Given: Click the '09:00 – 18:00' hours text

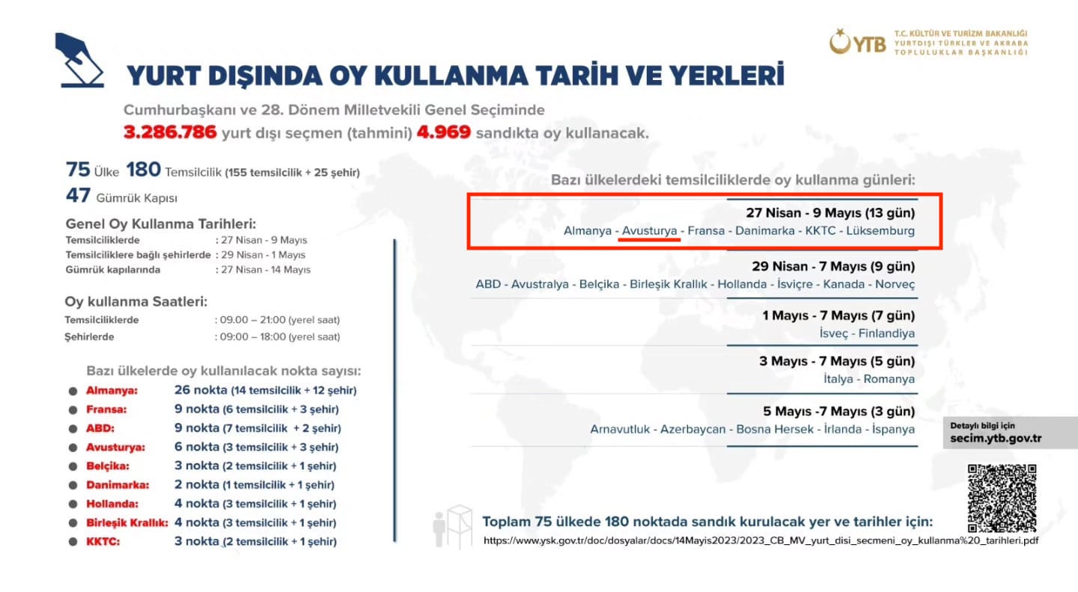Looking at the screenshot, I should (281, 337).
